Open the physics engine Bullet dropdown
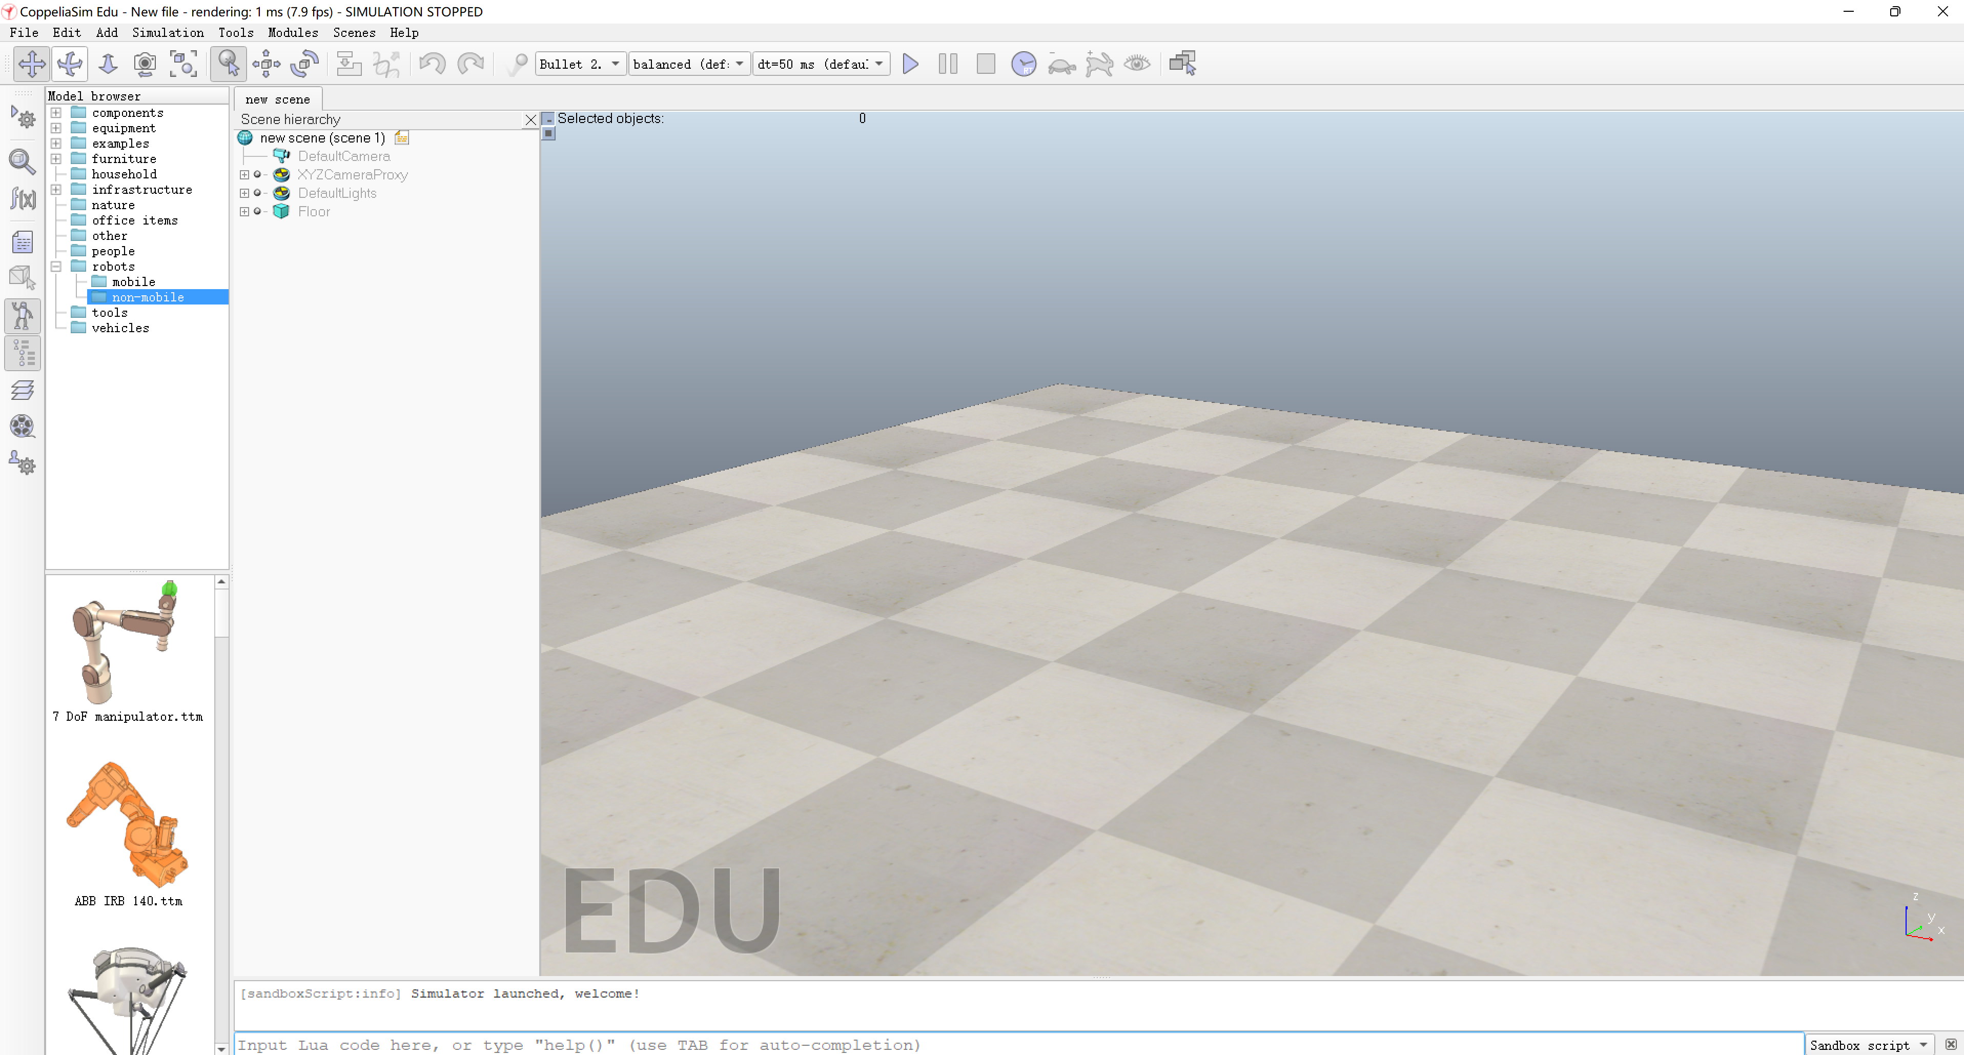Viewport: 1964px width, 1055px height. tap(580, 64)
